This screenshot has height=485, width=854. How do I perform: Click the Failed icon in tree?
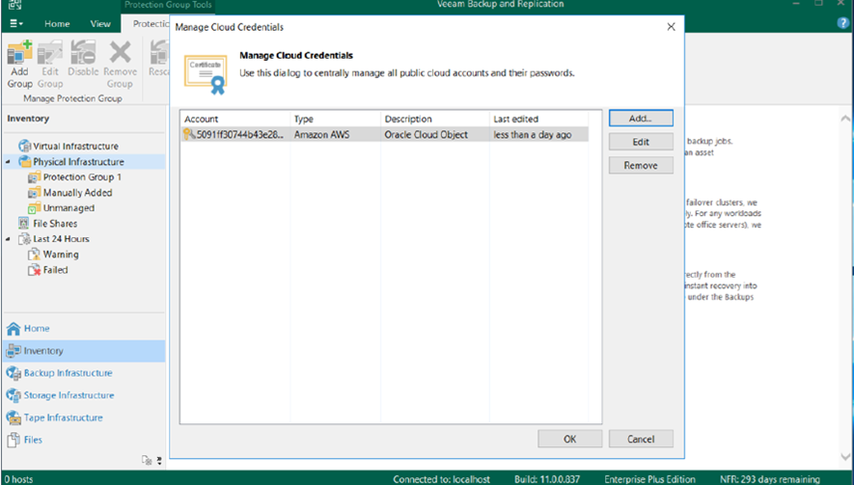(34, 270)
